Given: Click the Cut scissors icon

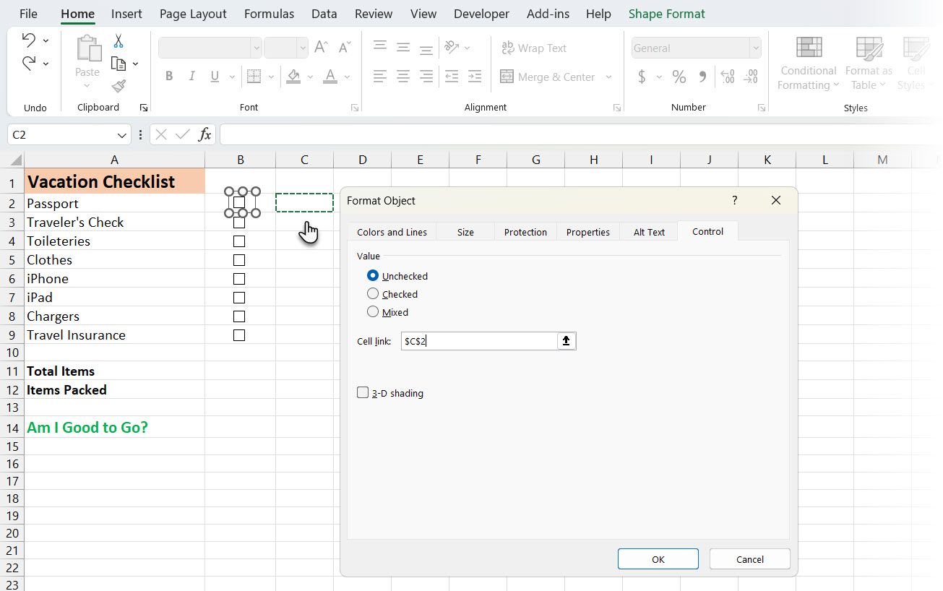Looking at the screenshot, I should coord(119,41).
